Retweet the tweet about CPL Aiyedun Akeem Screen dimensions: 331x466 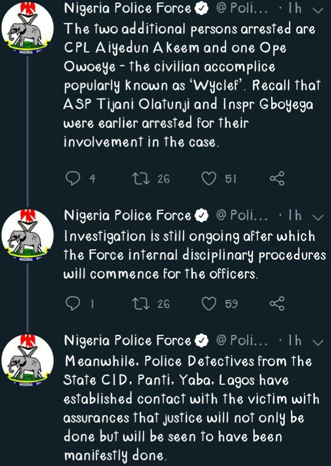(x=141, y=179)
